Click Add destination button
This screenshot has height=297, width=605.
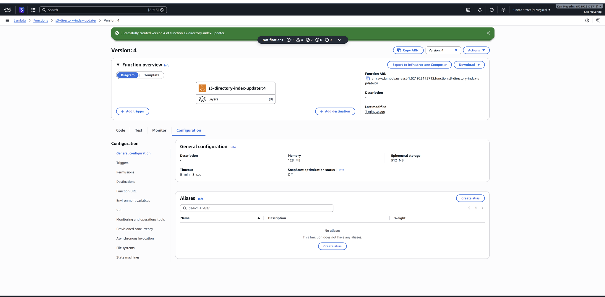pyautogui.click(x=335, y=111)
